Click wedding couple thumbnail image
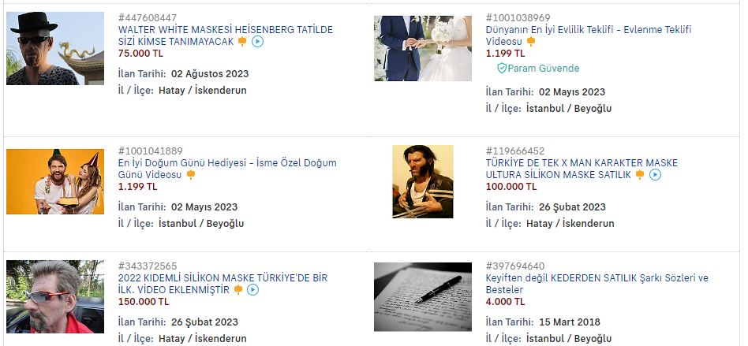This screenshot has height=346, width=748. [423, 48]
